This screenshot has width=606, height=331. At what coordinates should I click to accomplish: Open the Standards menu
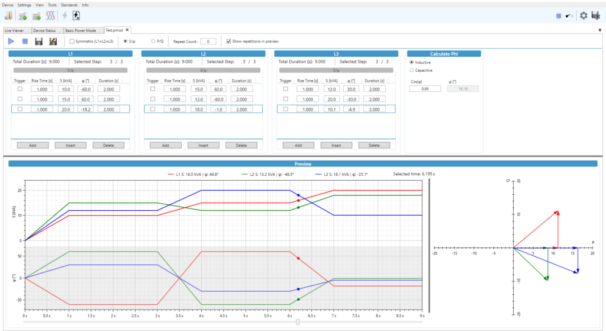pos(69,4)
